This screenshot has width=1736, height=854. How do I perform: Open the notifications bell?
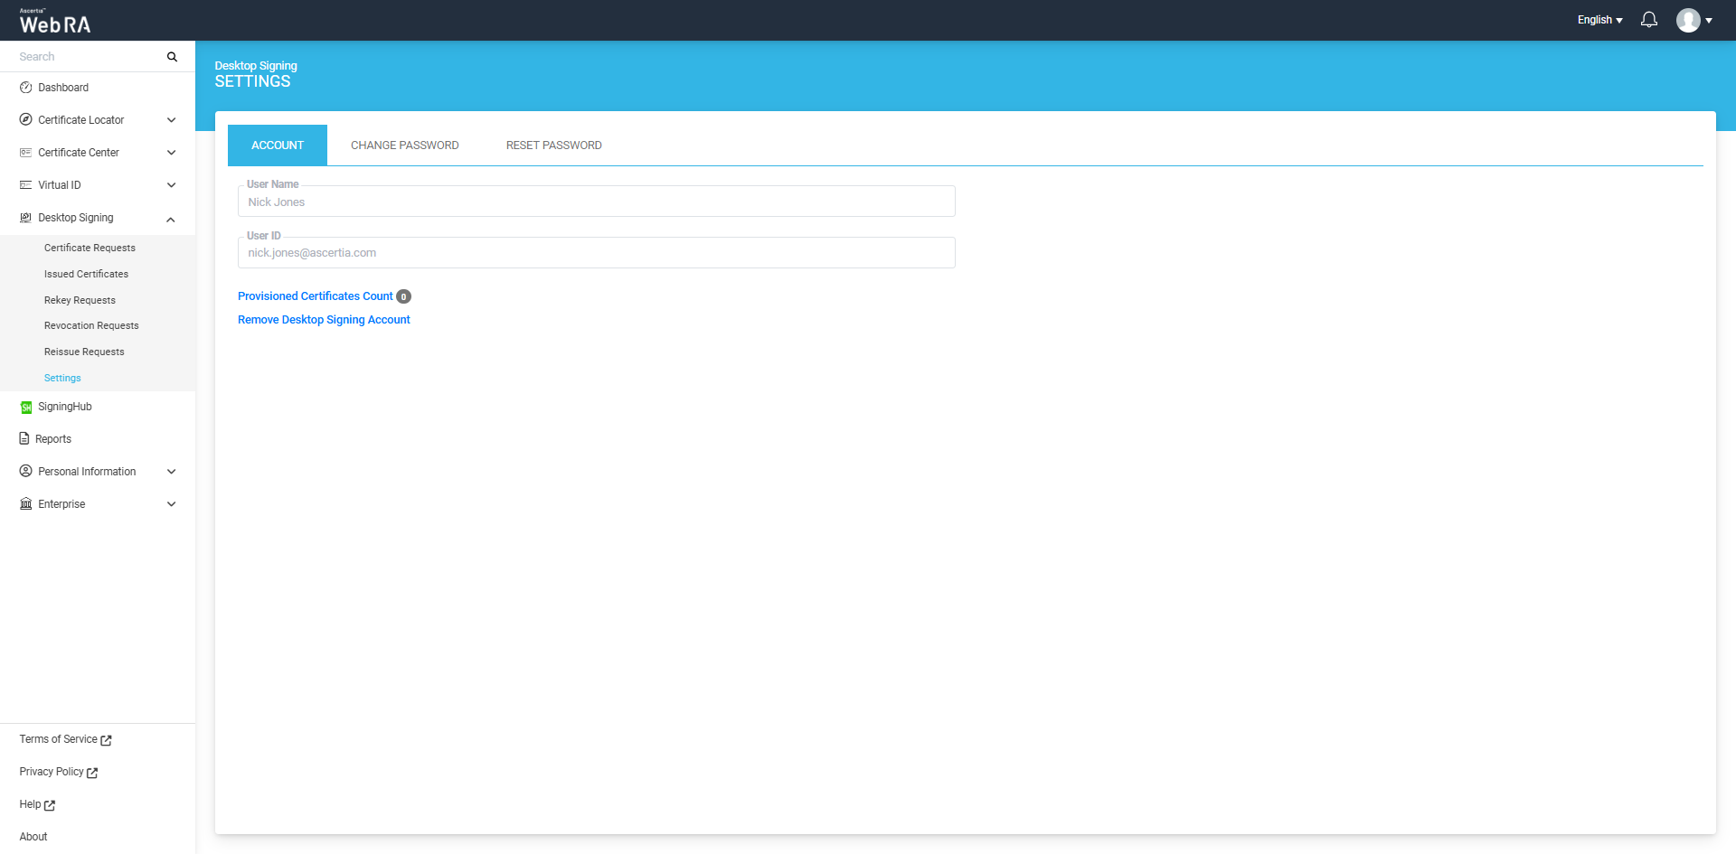(x=1648, y=20)
